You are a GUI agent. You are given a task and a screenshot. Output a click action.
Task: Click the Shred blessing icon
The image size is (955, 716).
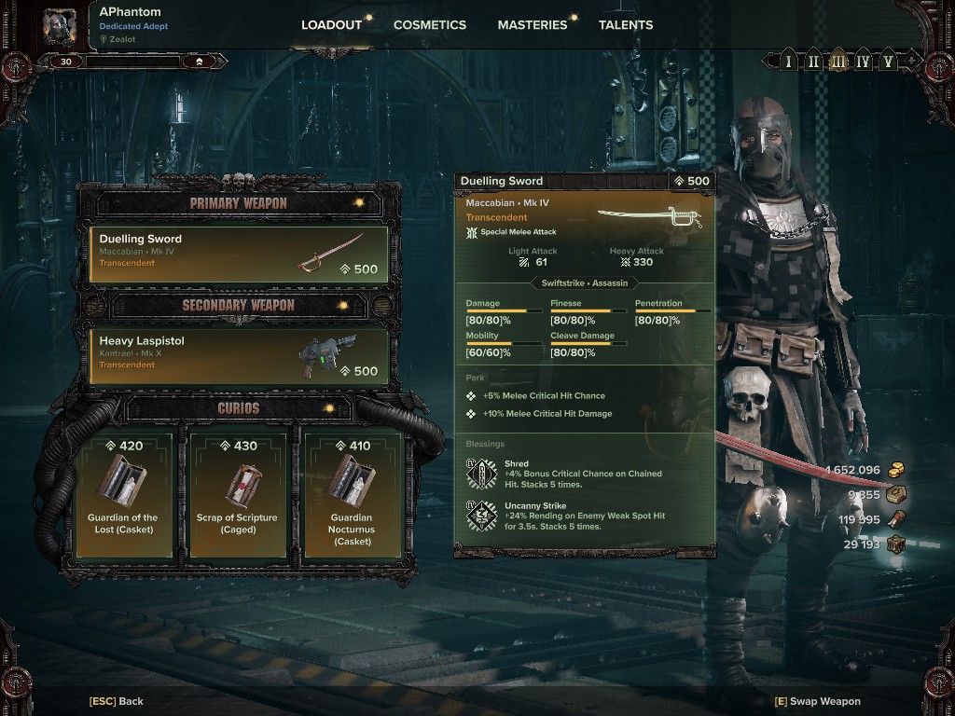[481, 474]
